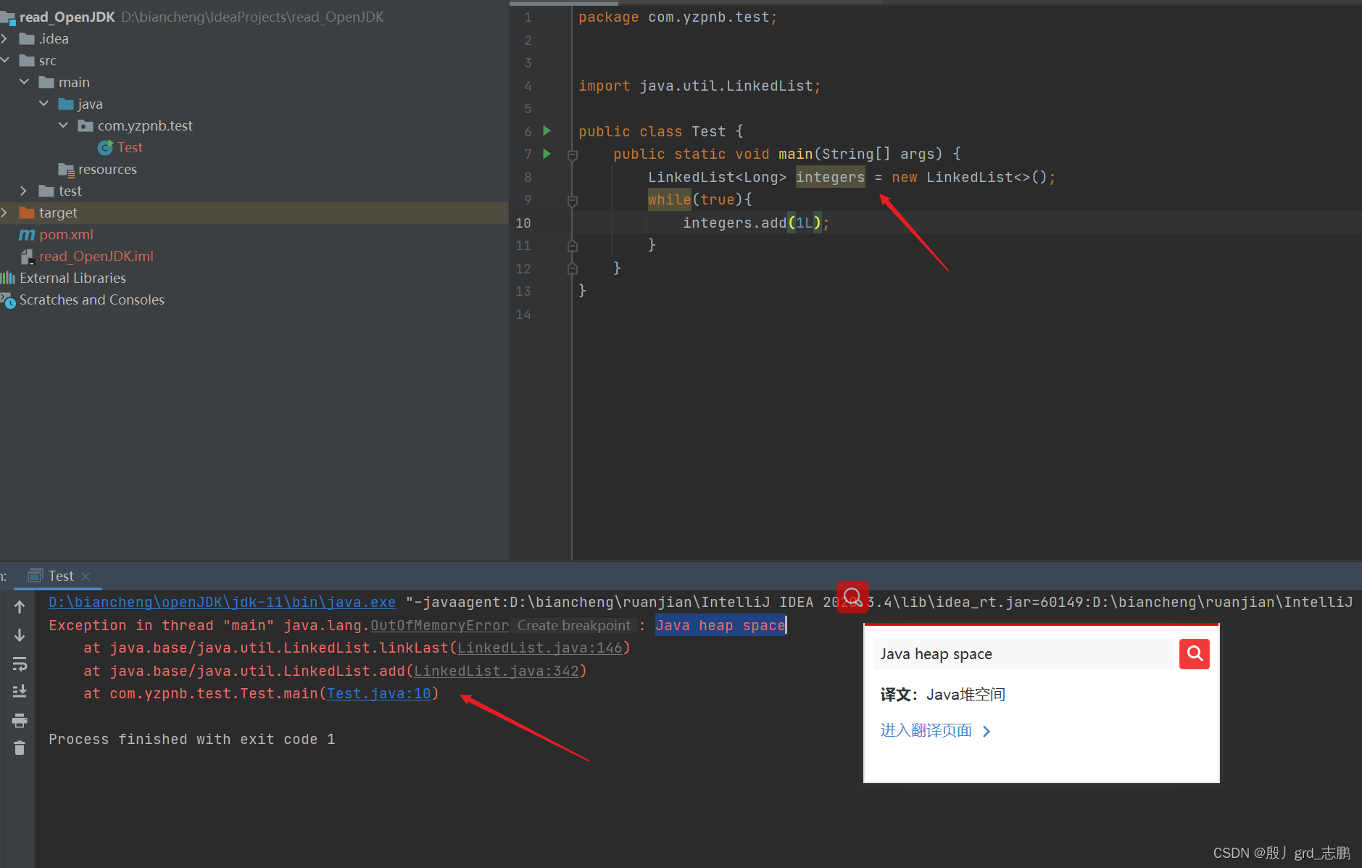Click the down arrow in run console toolbar
This screenshot has height=868, width=1362.
tap(20, 635)
